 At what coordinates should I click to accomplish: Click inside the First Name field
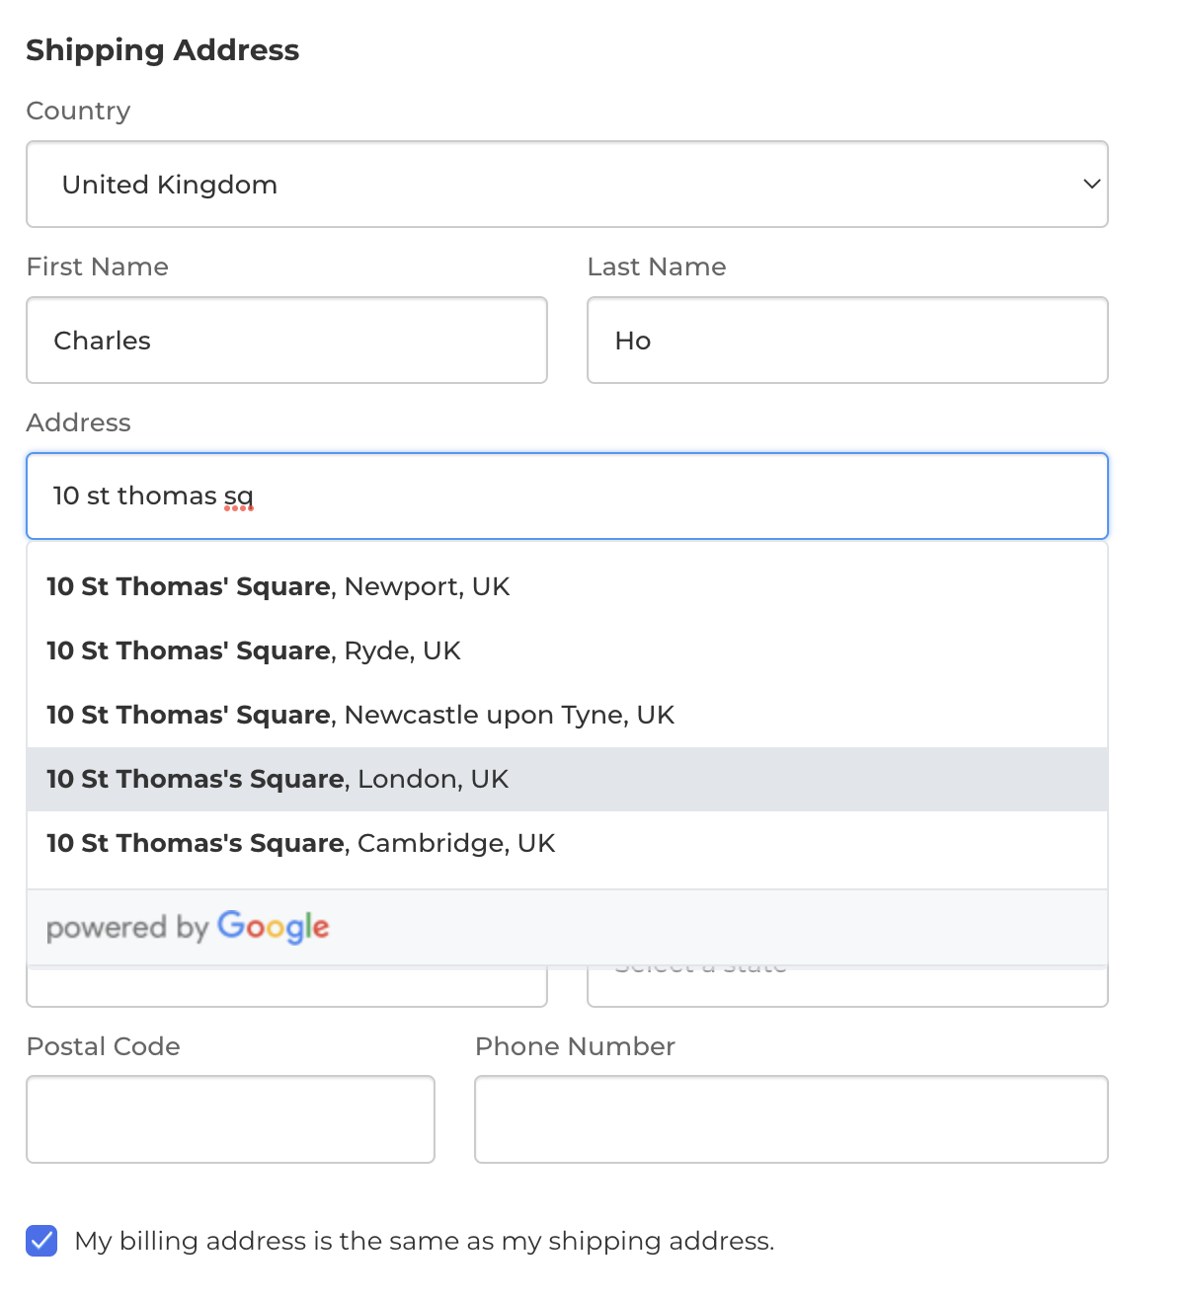pyautogui.click(x=285, y=340)
